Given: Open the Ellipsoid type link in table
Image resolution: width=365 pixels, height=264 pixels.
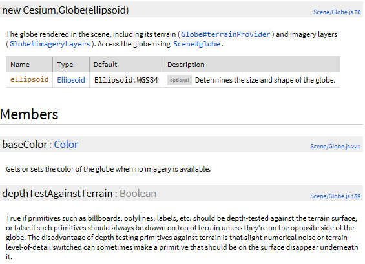Looking at the screenshot, I should coord(71,80).
